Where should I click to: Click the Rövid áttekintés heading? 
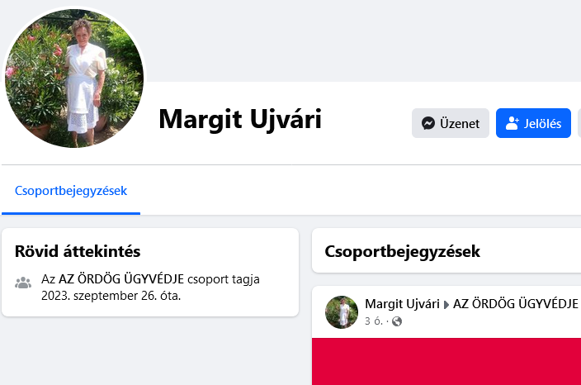(x=78, y=251)
